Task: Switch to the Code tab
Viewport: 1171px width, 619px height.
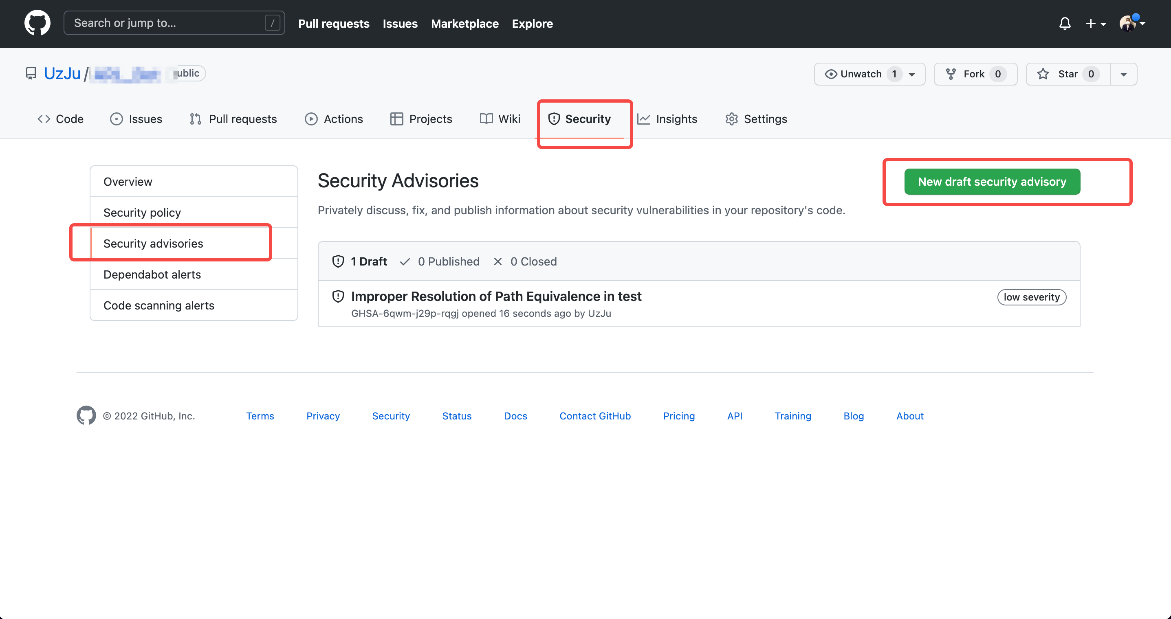Action: tap(60, 119)
